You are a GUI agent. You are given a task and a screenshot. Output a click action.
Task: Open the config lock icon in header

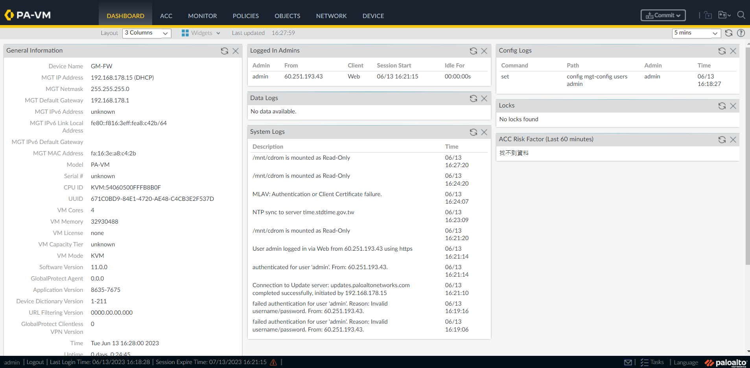click(708, 15)
